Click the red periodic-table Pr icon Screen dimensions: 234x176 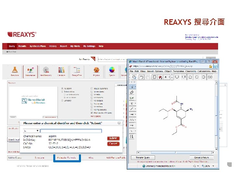coord(160,77)
